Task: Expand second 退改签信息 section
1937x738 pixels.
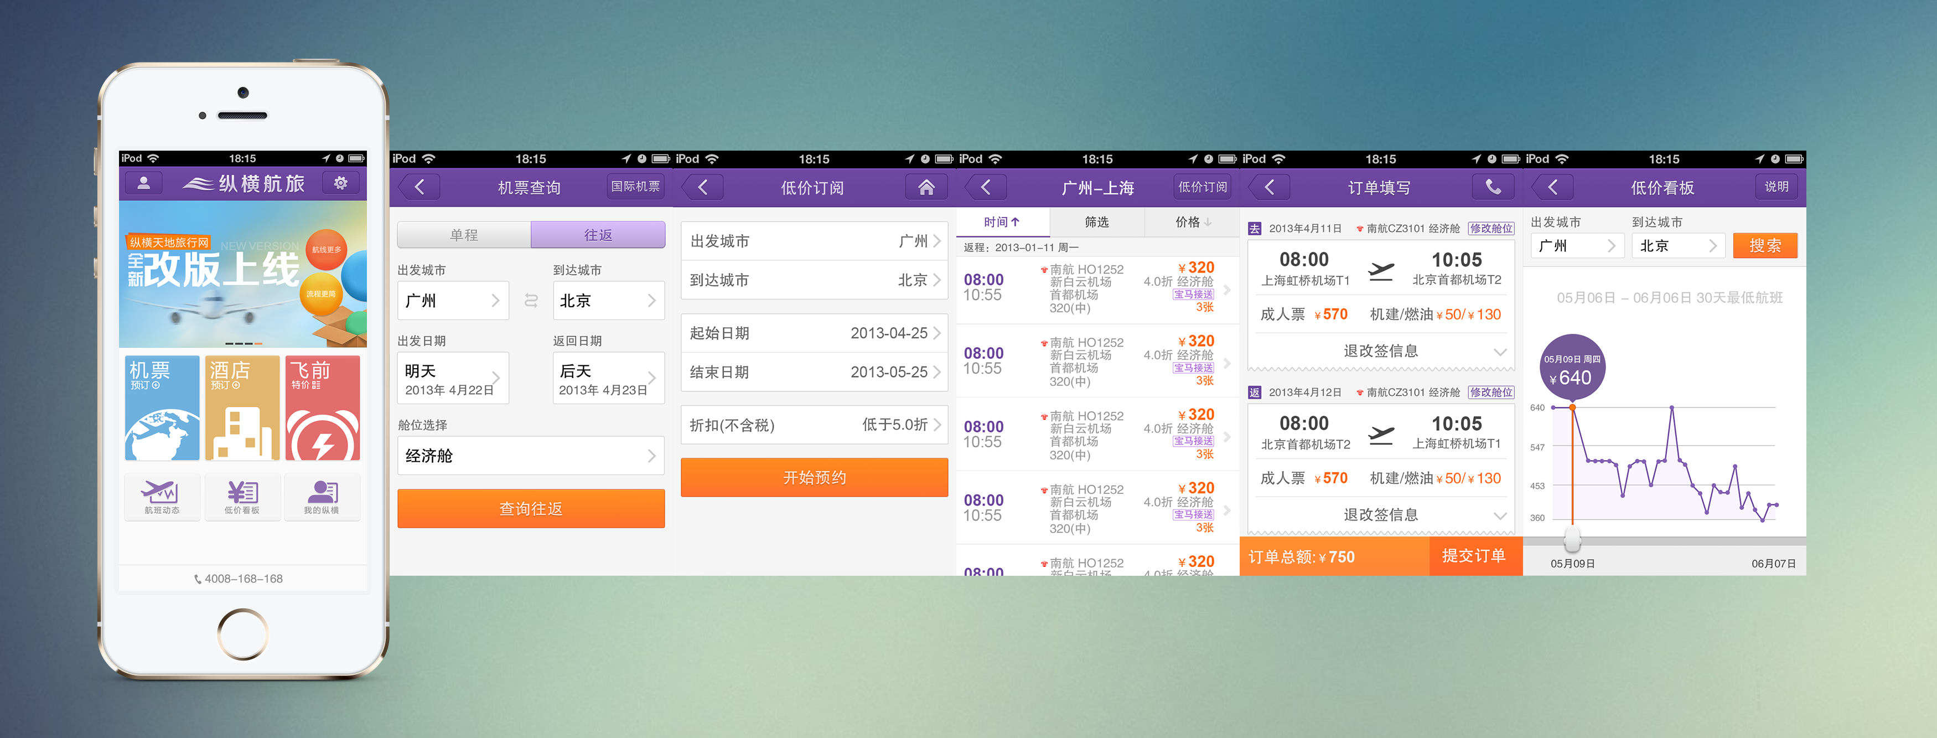Action: click(x=1381, y=514)
